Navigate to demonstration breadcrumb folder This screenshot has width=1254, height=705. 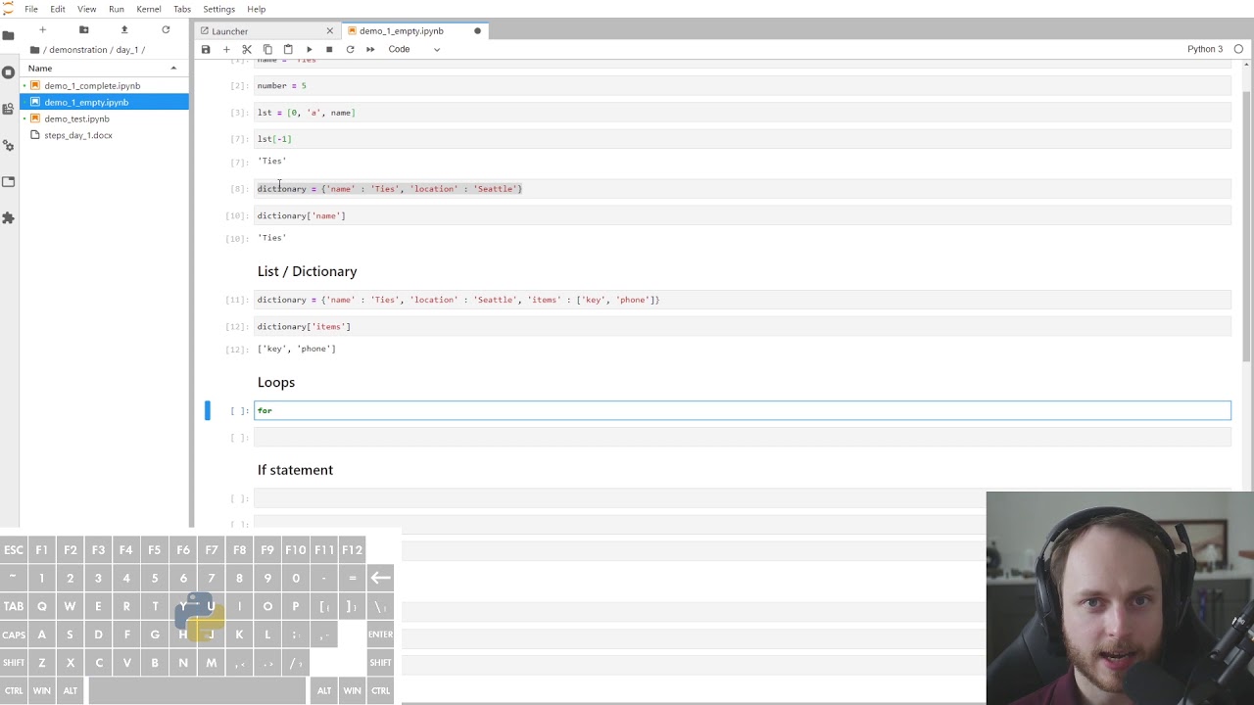pyautogui.click(x=80, y=49)
